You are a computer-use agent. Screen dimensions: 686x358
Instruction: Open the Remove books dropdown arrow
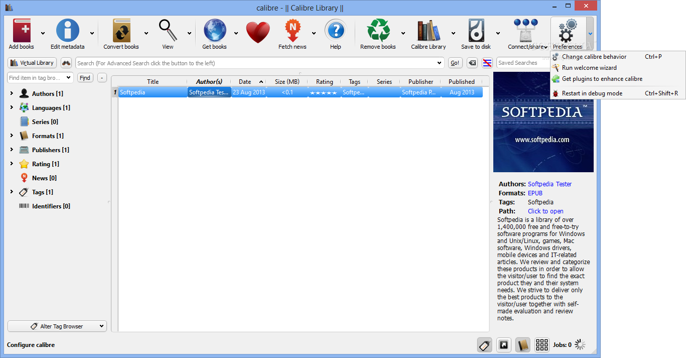(x=403, y=34)
